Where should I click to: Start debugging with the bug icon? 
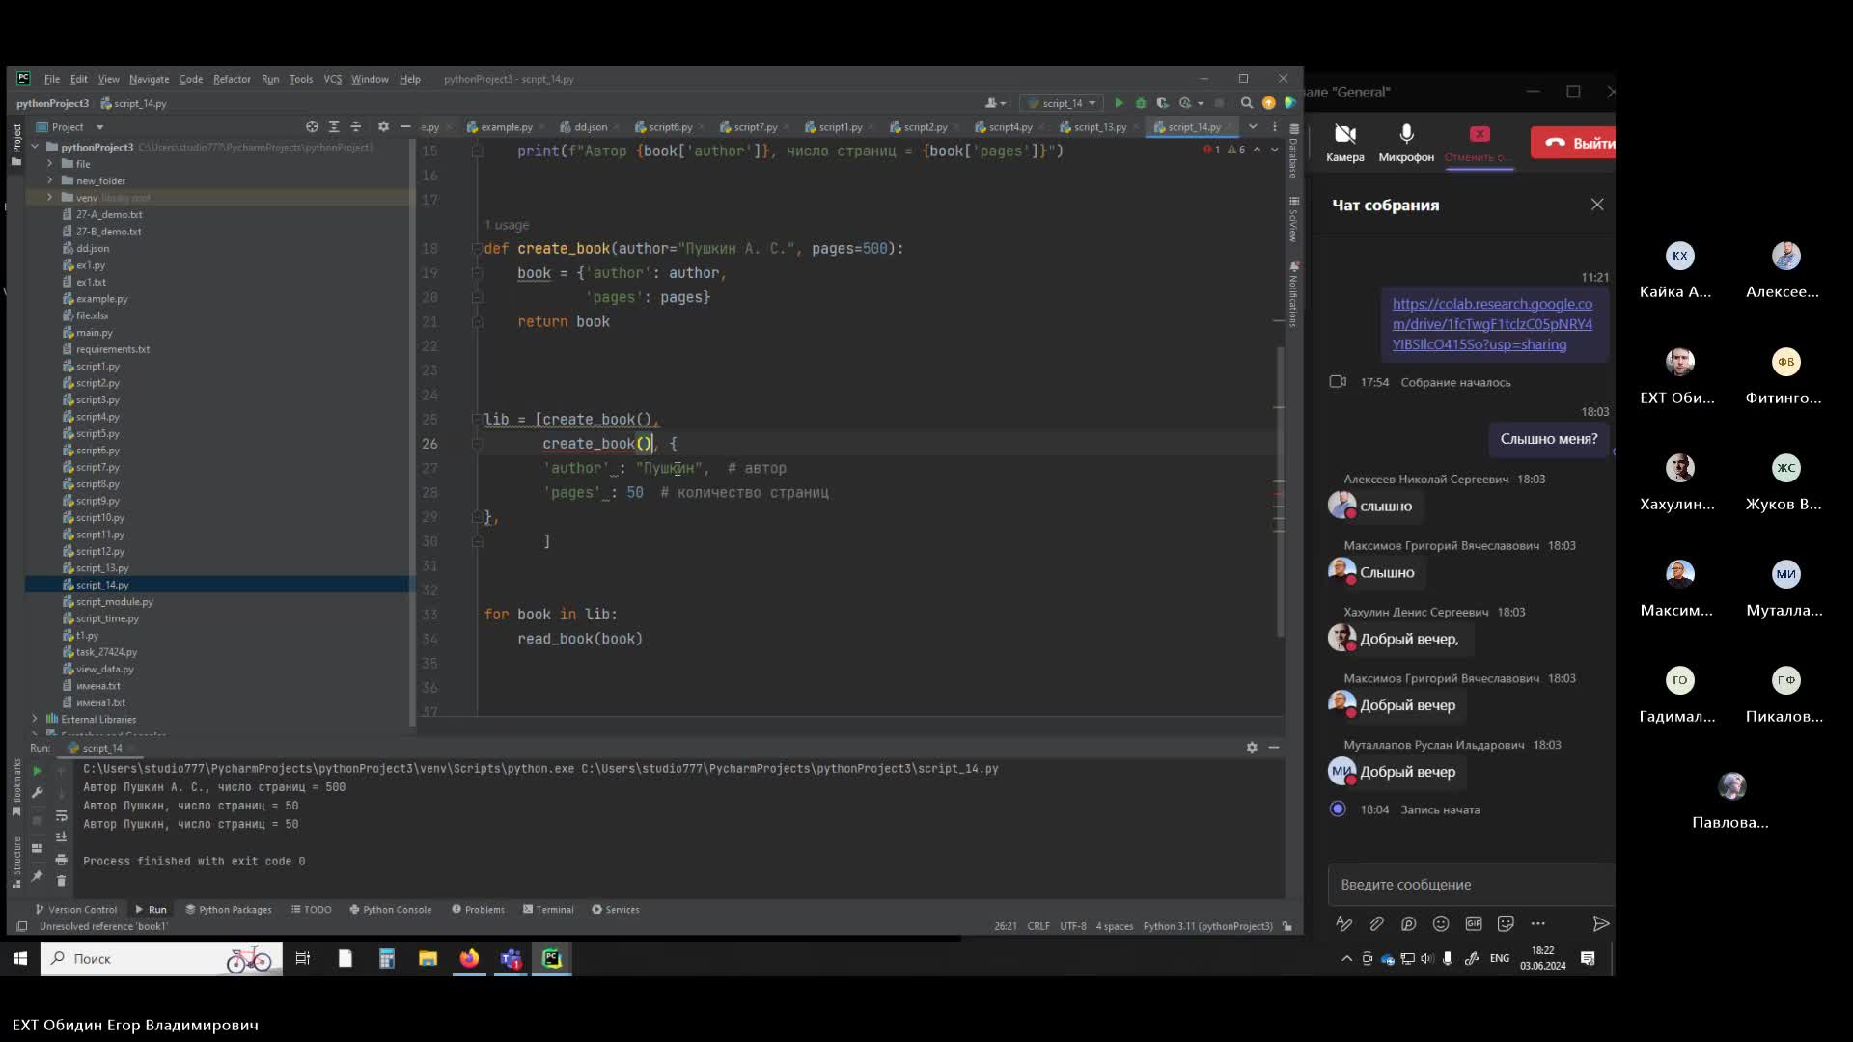[x=1141, y=103]
